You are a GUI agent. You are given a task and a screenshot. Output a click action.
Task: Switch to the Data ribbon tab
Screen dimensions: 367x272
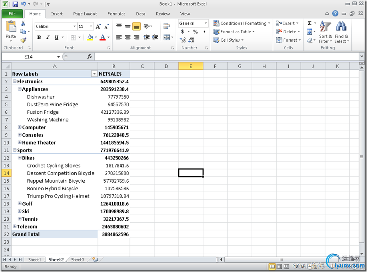(x=141, y=14)
